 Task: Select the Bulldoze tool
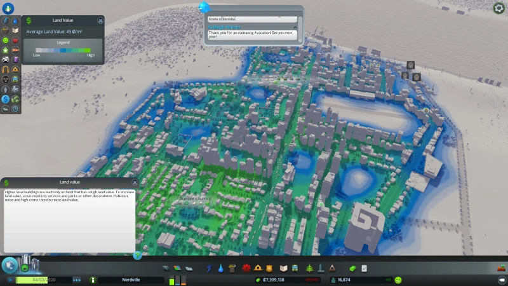pyautogui.click(x=501, y=268)
